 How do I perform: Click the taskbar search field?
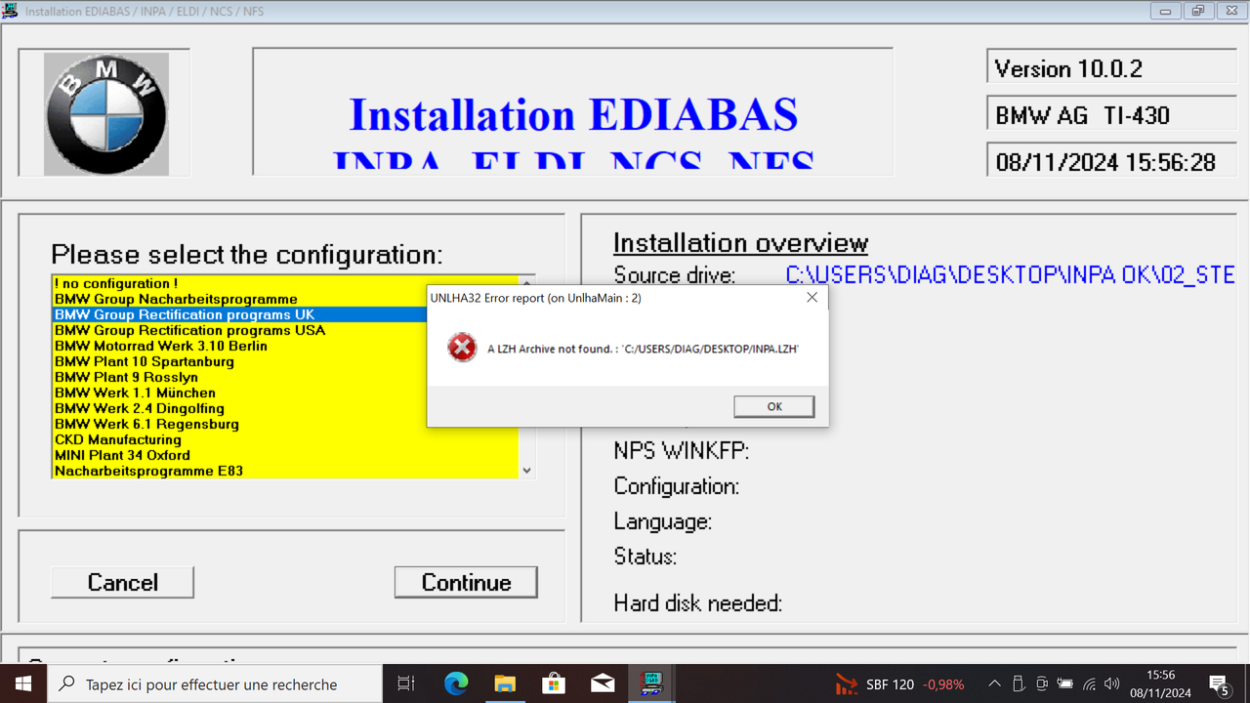click(x=215, y=683)
